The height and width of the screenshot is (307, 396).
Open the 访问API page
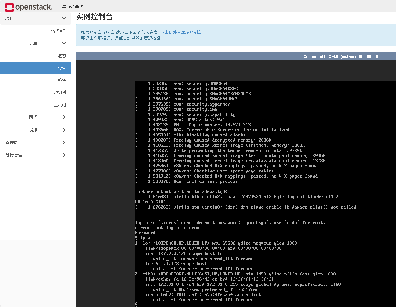[60, 31]
